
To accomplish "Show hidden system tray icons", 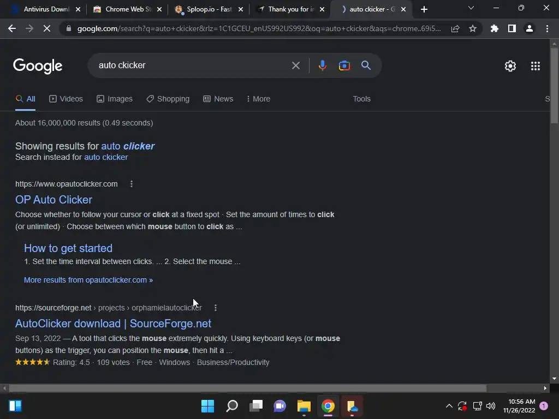I will 449,406.
